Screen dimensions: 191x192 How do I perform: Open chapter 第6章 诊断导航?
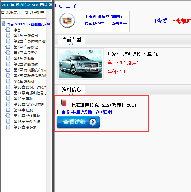pos(26,64)
